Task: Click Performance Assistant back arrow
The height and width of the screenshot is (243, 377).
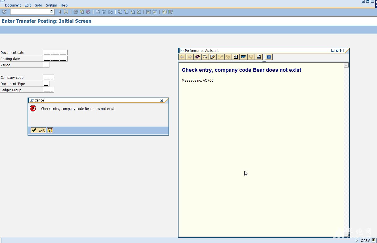Action: (182, 57)
